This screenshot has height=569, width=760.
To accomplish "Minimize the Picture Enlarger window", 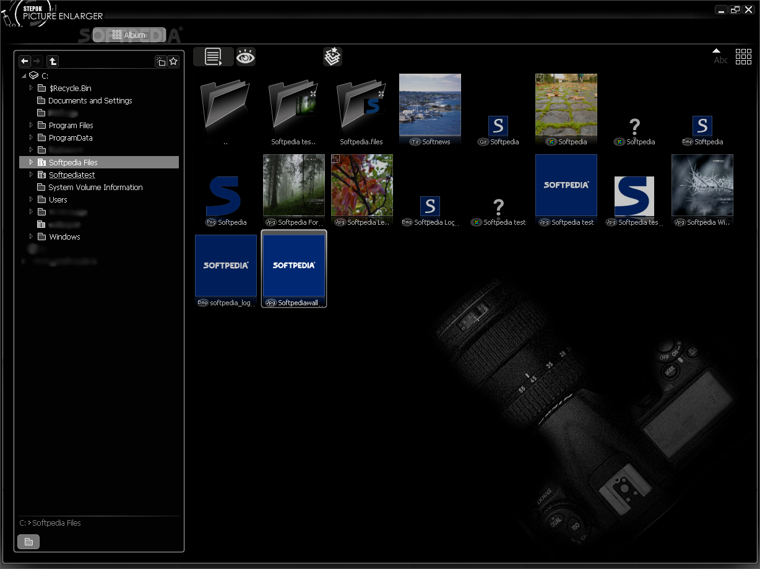I will (721, 9).
